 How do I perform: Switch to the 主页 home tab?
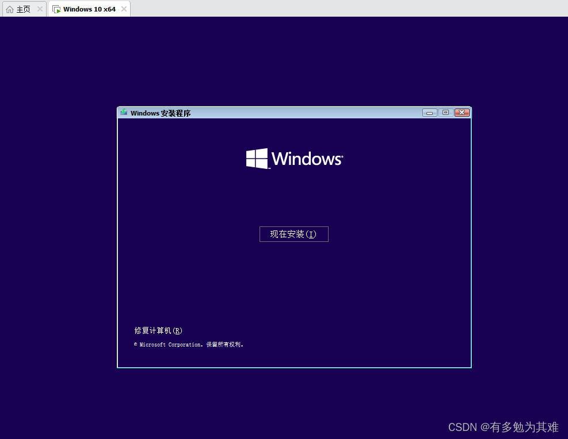(24, 9)
